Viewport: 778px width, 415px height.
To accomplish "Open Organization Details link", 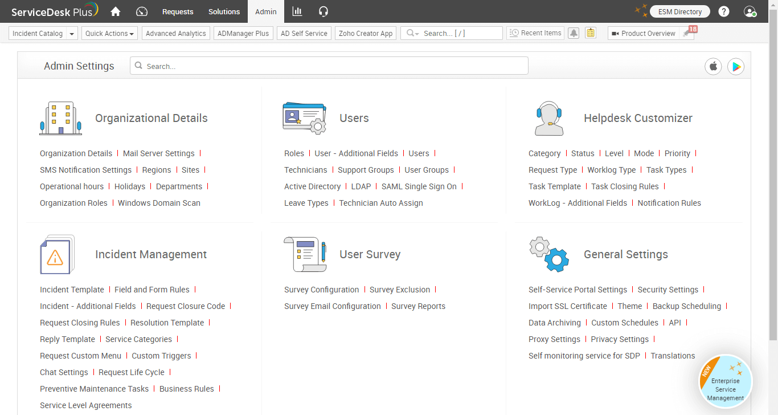I will 76,153.
